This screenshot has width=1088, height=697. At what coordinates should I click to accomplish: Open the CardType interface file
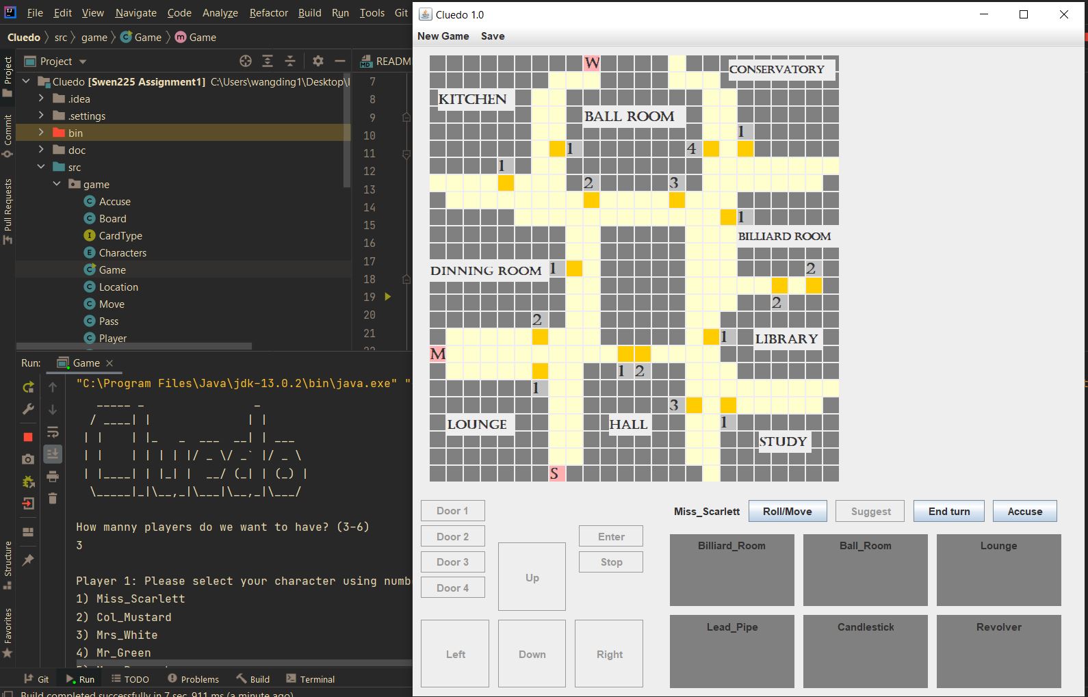pos(120,236)
